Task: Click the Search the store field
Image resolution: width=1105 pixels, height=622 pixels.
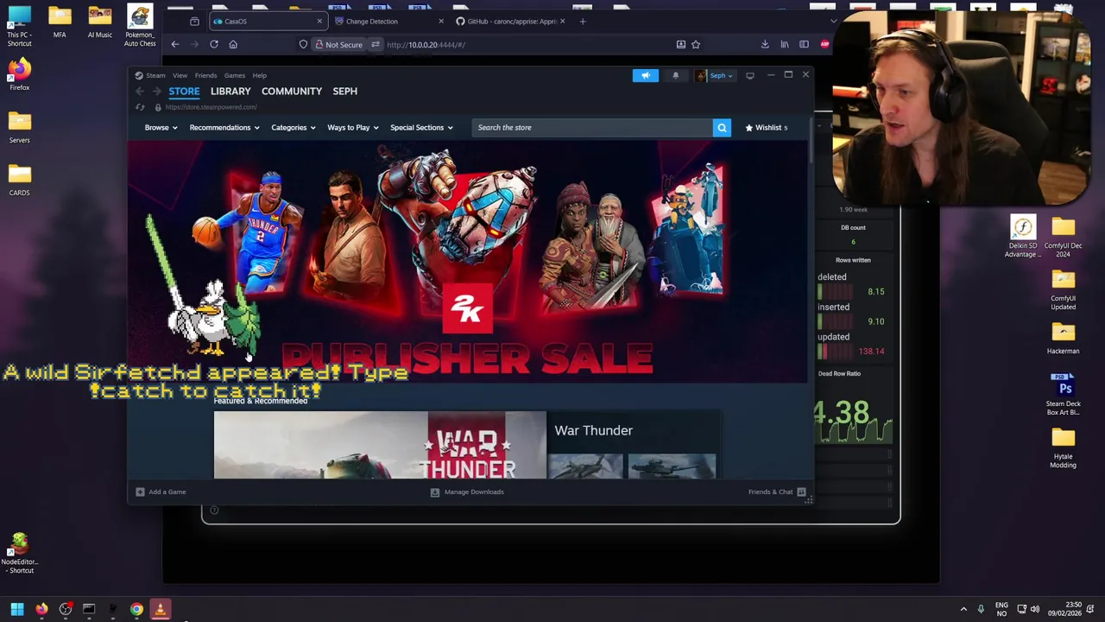Action: click(x=592, y=128)
